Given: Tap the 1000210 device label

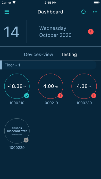Looking at the screenshot, I should point(17,103).
